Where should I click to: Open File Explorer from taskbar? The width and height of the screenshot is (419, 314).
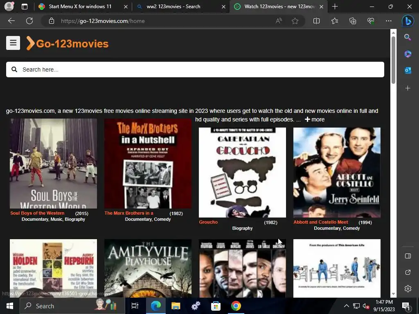176,306
